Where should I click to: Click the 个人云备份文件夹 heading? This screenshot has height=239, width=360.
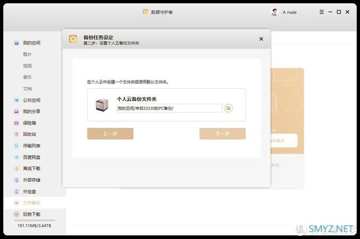pyautogui.click(x=137, y=99)
